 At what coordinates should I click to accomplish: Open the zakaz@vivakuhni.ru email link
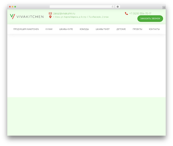point(64,13)
